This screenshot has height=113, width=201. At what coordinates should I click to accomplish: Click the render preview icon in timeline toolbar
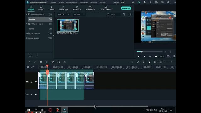point(132,62)
